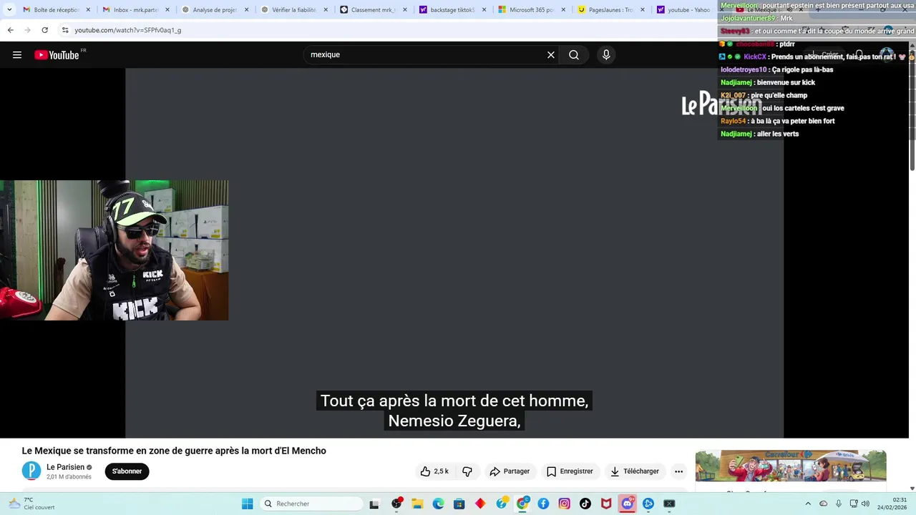The width and height of the screenshot is (916, 515).
Task: Open the volume control in system tray
Action: (x=865, y=504)
